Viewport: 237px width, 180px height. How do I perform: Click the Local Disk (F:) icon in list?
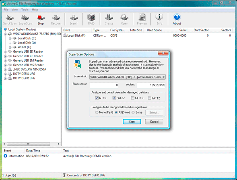point(65,35)
